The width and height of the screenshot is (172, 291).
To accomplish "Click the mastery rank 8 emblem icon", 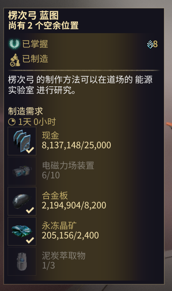I will click(x=150, y=44).
